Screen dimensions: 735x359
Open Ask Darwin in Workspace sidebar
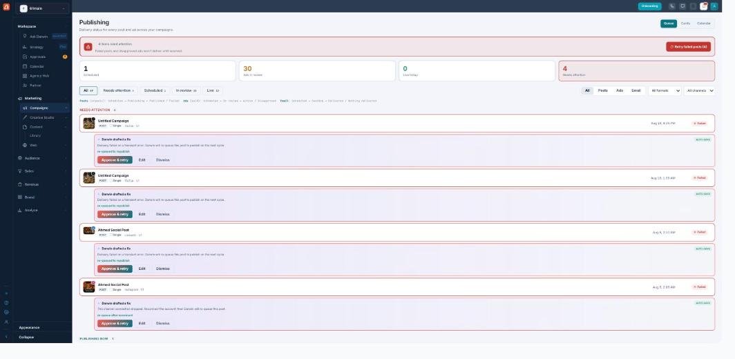[45, 36]
